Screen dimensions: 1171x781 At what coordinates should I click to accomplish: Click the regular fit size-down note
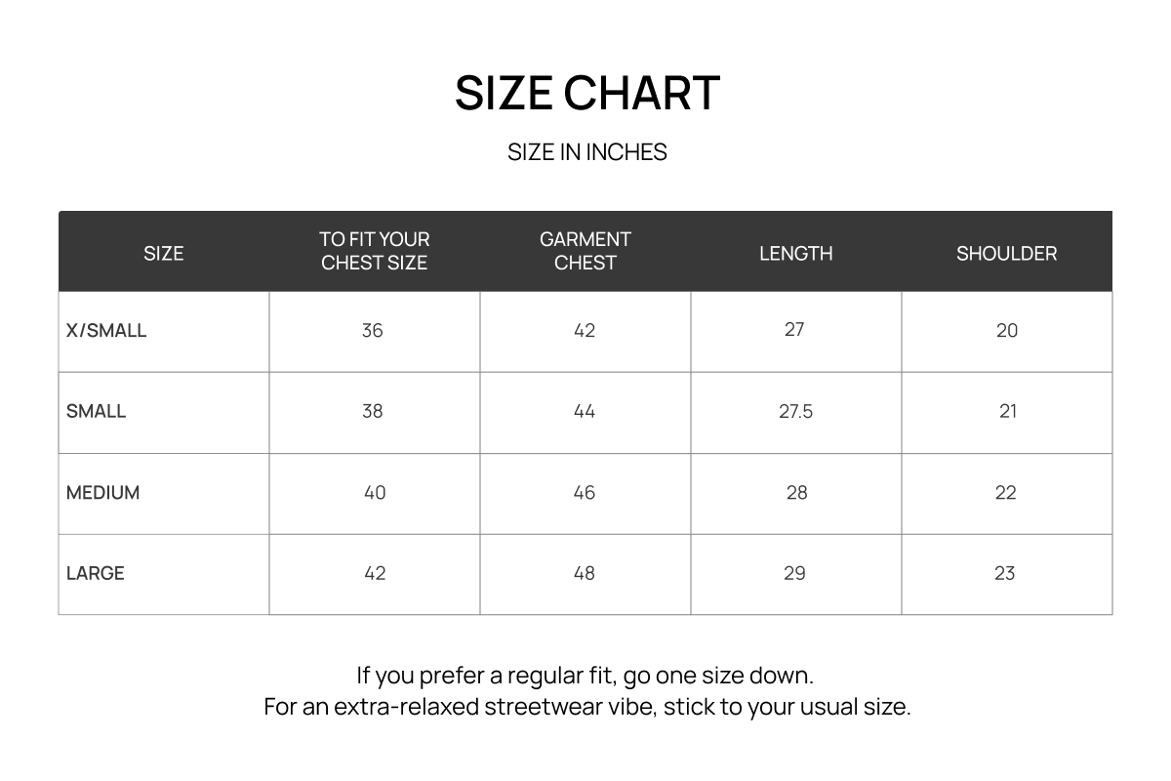click(585, 676)
